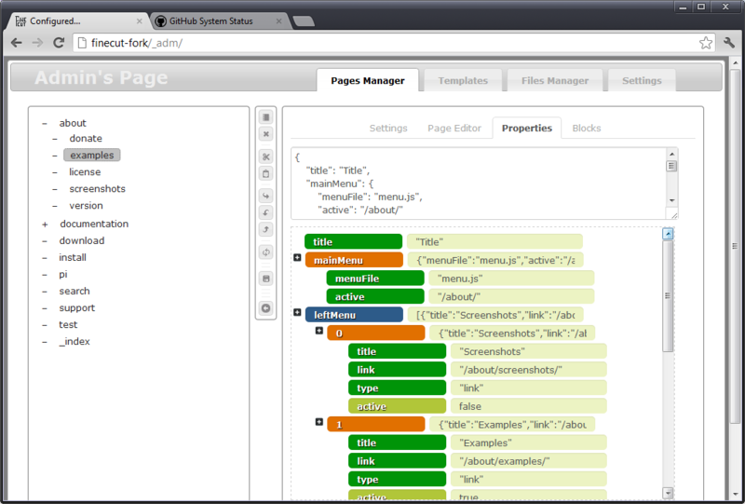
Task: Close the GitHub System Status tab
Action: pos(278,20)
